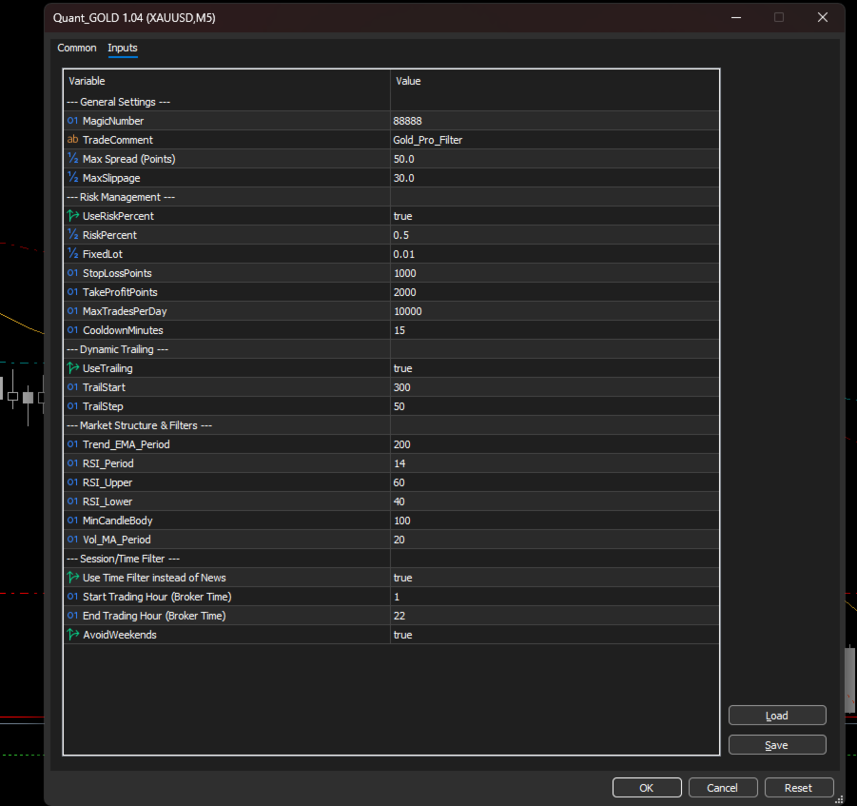
Task: Switch to the Common tab
Action: (76, 49)
